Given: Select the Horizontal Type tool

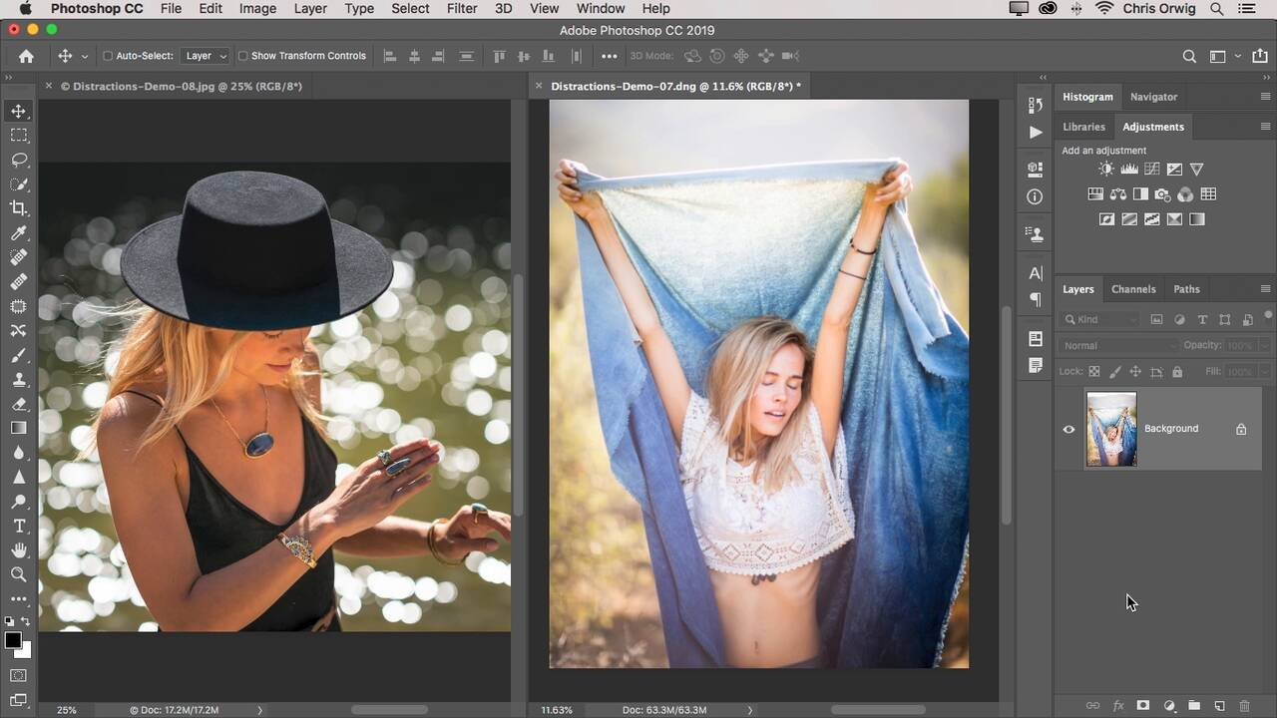Looking at the screenshot, I should [x=19, y=526].
